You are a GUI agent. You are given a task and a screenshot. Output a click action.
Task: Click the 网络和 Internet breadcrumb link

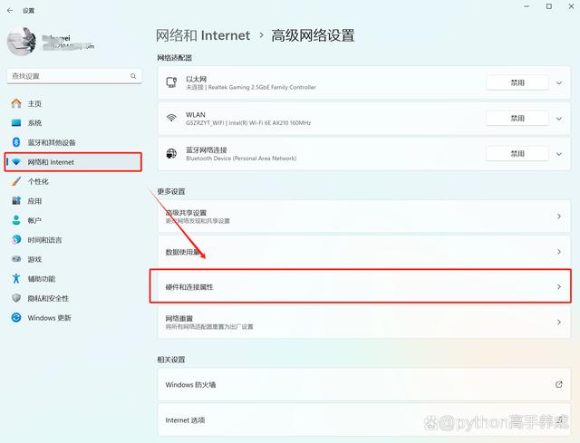203,35
